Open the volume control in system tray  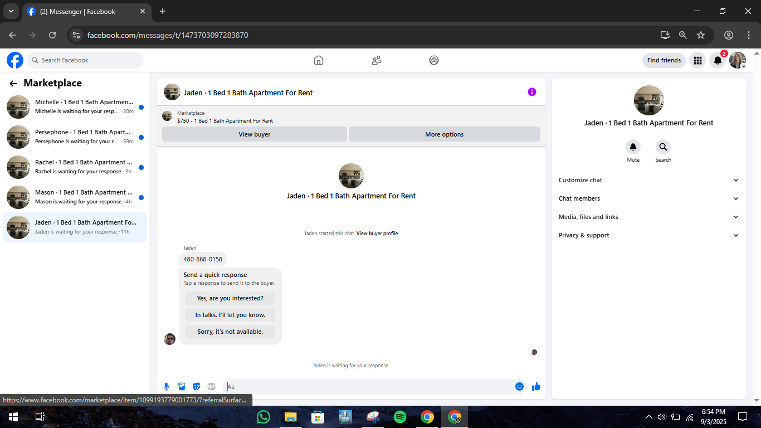662,417
